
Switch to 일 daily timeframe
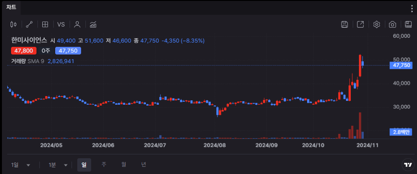[x=84, y=165]
